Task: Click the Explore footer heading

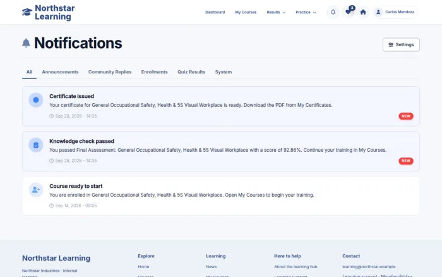Action: (x=146, y=256)
